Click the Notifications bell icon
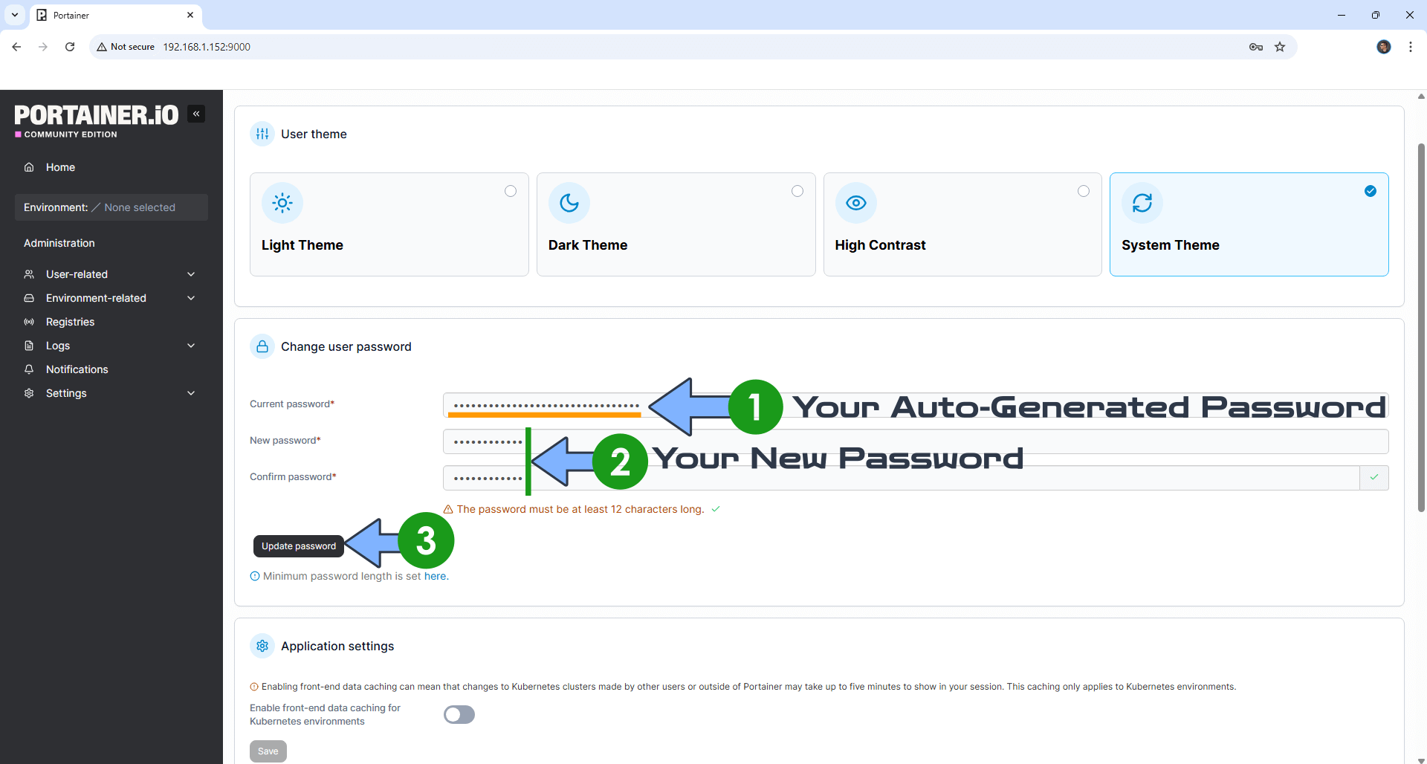 click(28, 369)
